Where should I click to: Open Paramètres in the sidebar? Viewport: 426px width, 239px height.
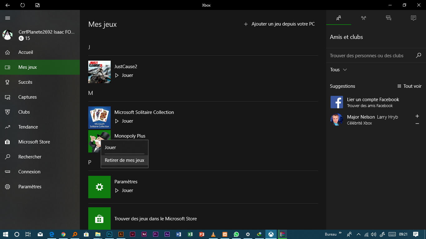click(x=40, y=187)
